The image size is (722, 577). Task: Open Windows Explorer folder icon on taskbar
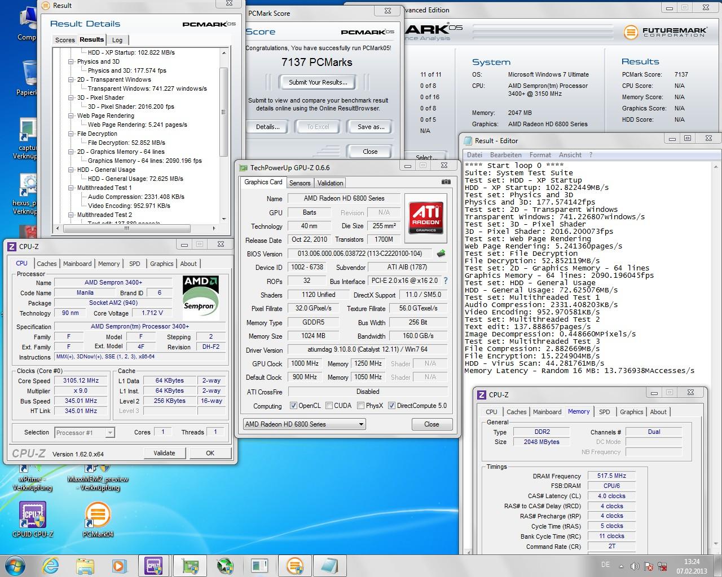(x=85, y=566)
